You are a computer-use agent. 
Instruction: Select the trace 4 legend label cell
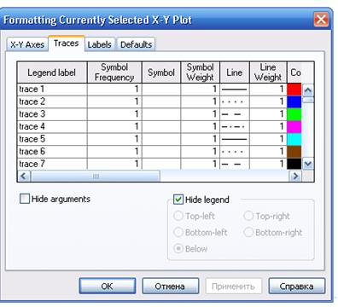pyautogui.click(x=52, y=127)
